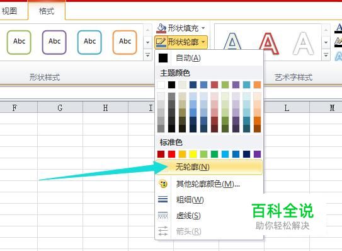Screen dimensions: 342x251
Task: Click the dashed lines icon beside 虚线
Action: (162, 215)
